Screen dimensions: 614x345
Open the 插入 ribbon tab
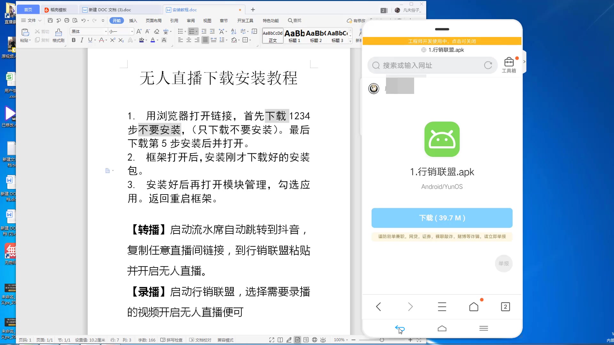[133, 20]
